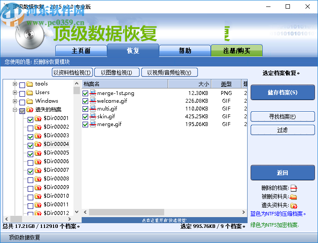Image resolution: width=318 pixels, height=243 pixels.
Task: Sort by the 大小 column header
Action: (190, 84)
